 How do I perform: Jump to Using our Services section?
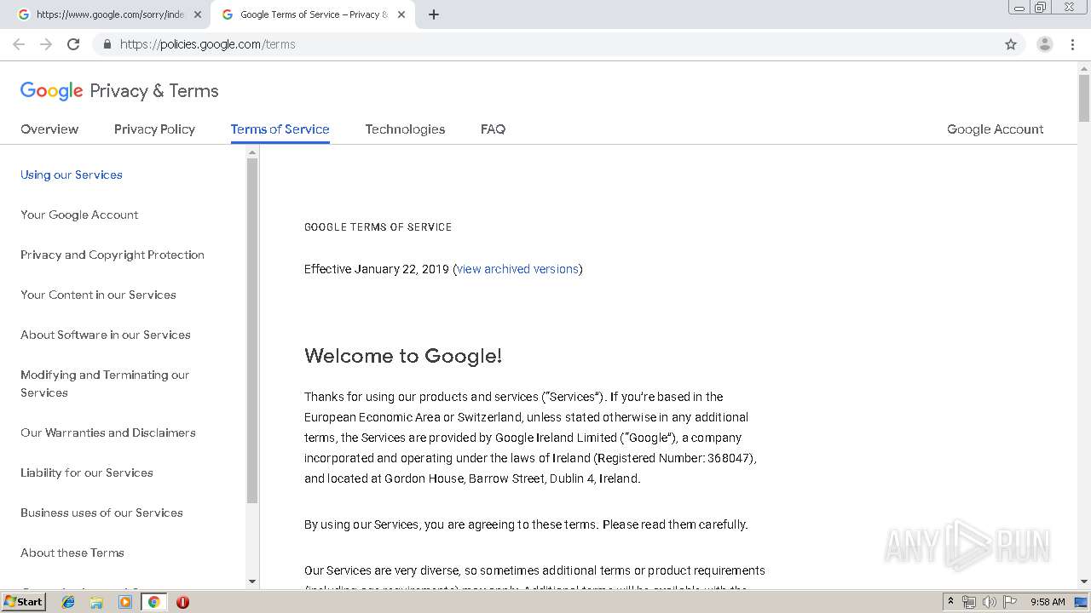click(x=72, y=175)
